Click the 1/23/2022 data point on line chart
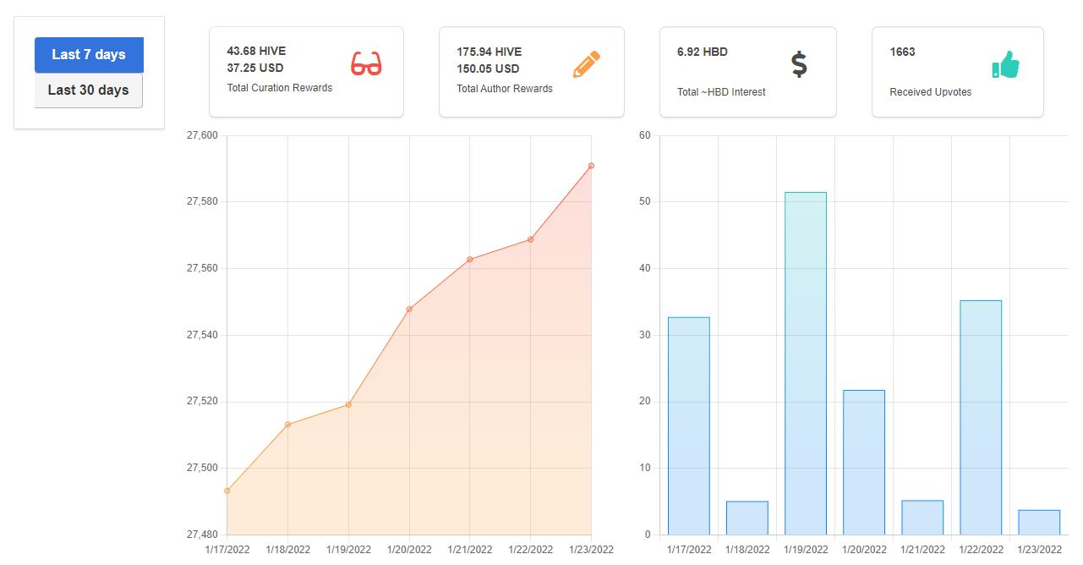This screenshot has height=565, width=1083. (591, 166)
